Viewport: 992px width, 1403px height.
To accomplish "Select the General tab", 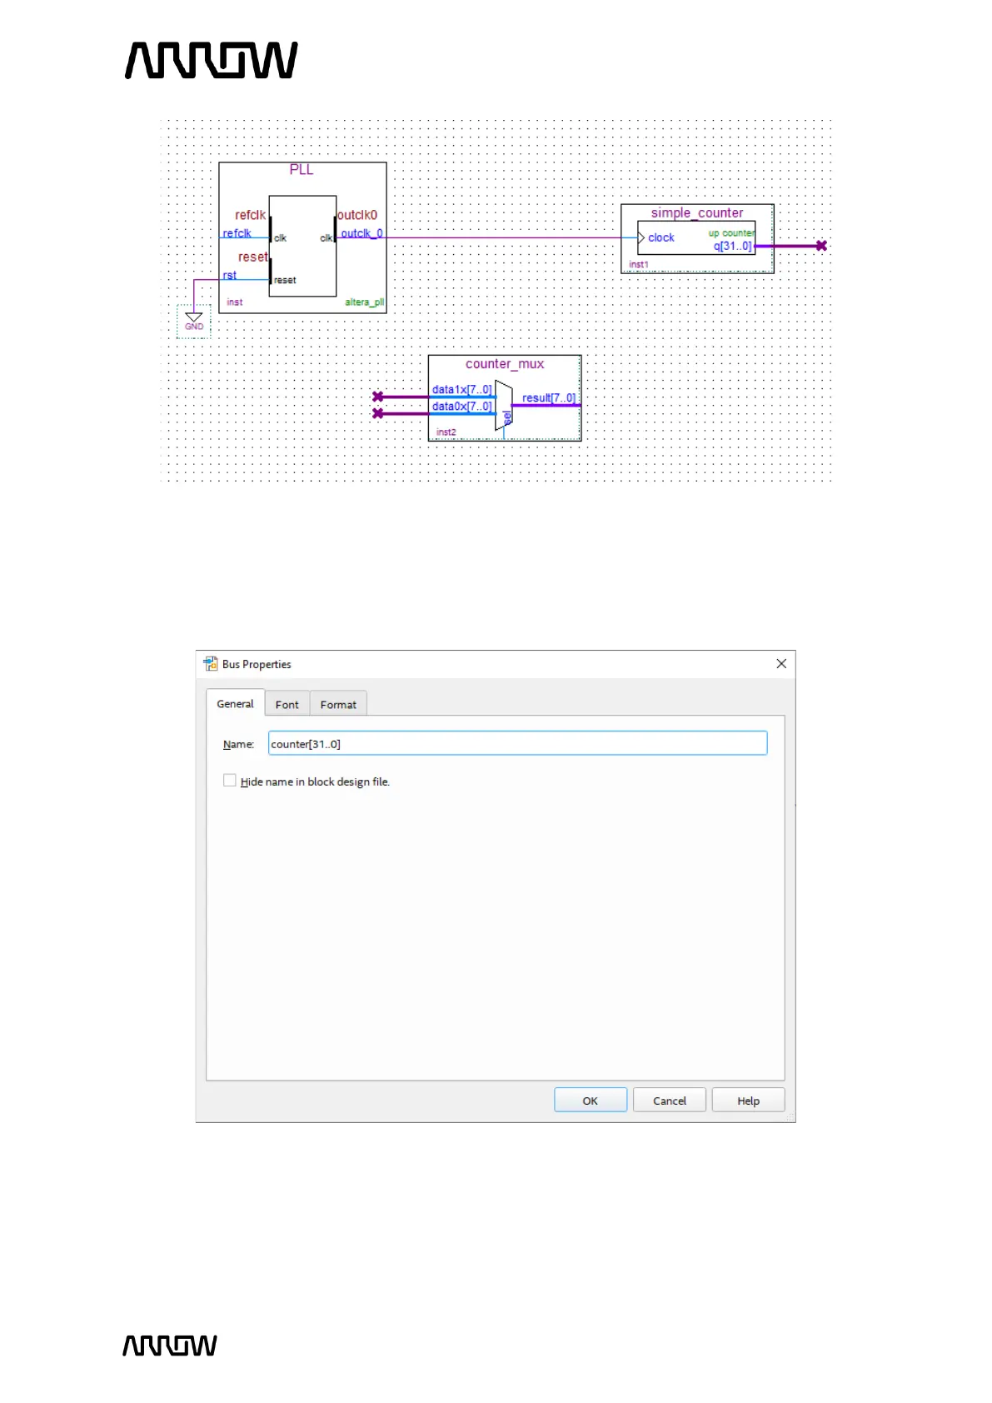I will coord(236,703).
